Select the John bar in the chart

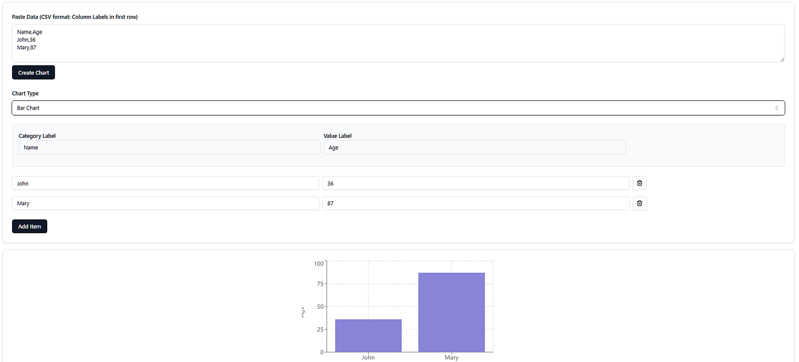coord(368,336)
